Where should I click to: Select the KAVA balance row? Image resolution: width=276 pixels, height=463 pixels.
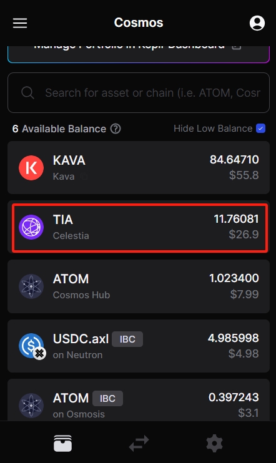click(x=139, y=167)
